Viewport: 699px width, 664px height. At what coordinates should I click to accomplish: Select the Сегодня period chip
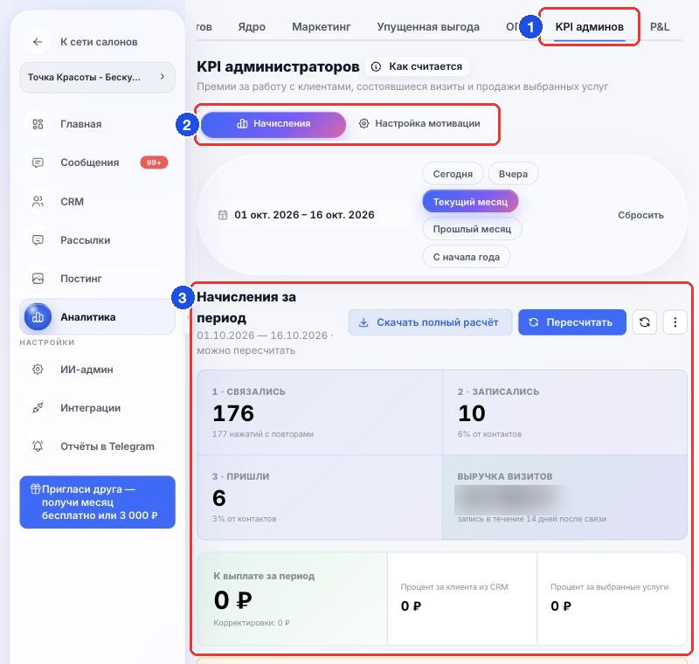(453, 174)
